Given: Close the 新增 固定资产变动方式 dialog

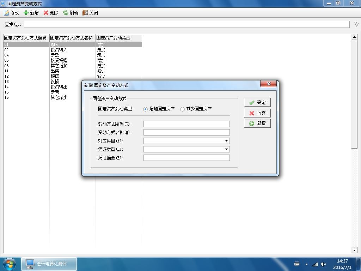Looking at the screenshot, I should click(268, 84).
